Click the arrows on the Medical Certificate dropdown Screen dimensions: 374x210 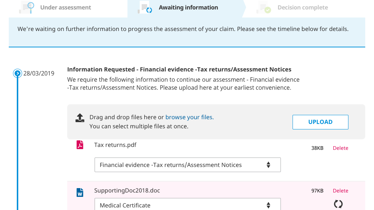tap(268, 205)
